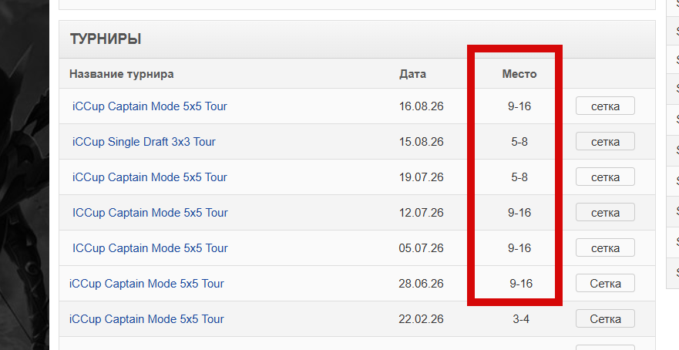Click the 5-8 place cell for 15.08.26
The height and width of the screenshot is (350, 679).
(x=519, y=142)
